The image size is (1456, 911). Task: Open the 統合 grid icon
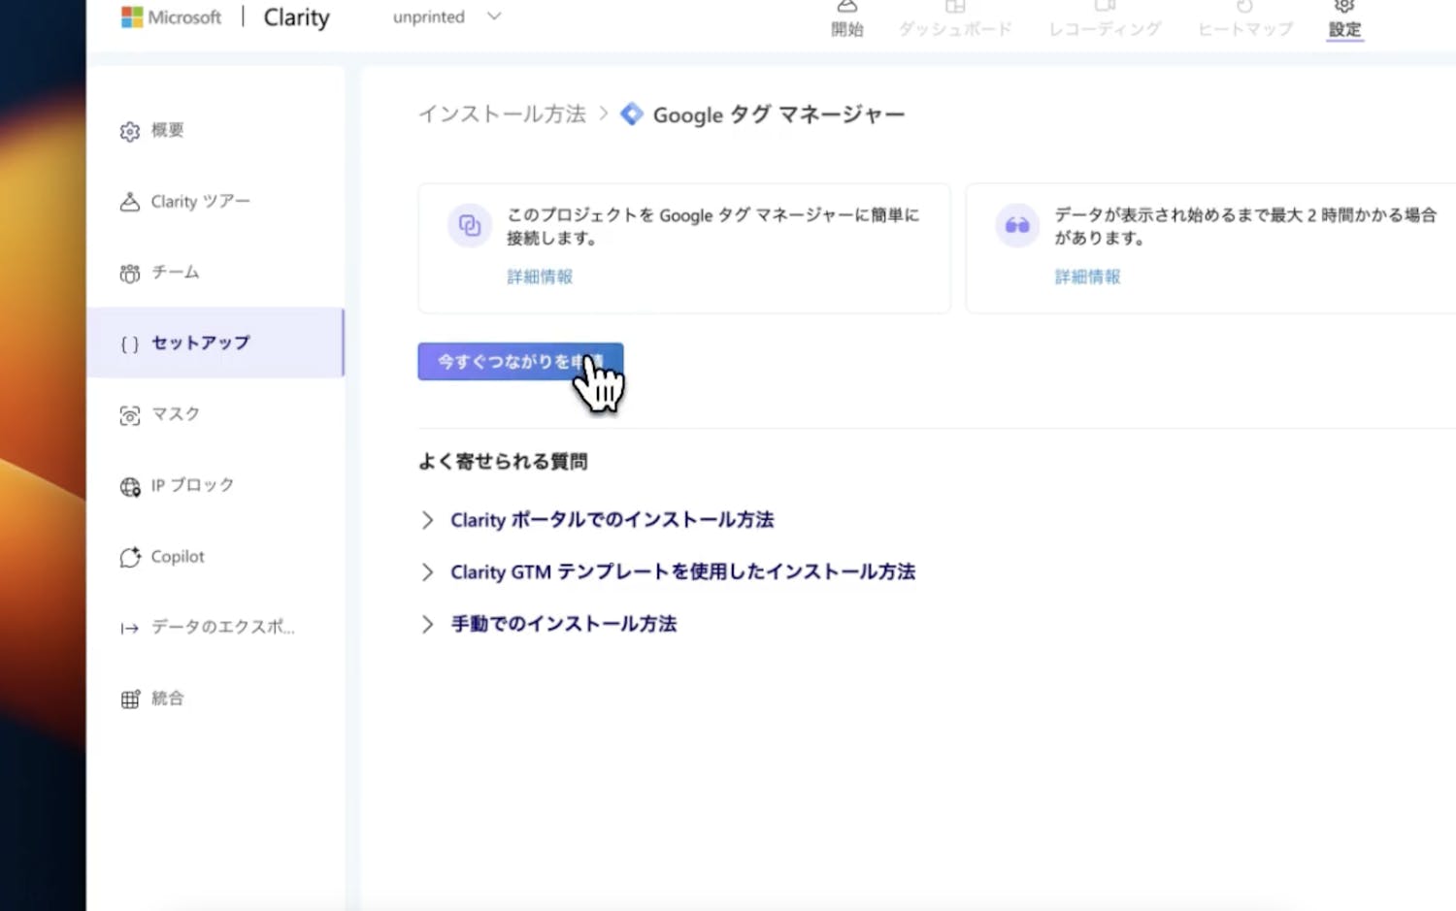(130, 700)
